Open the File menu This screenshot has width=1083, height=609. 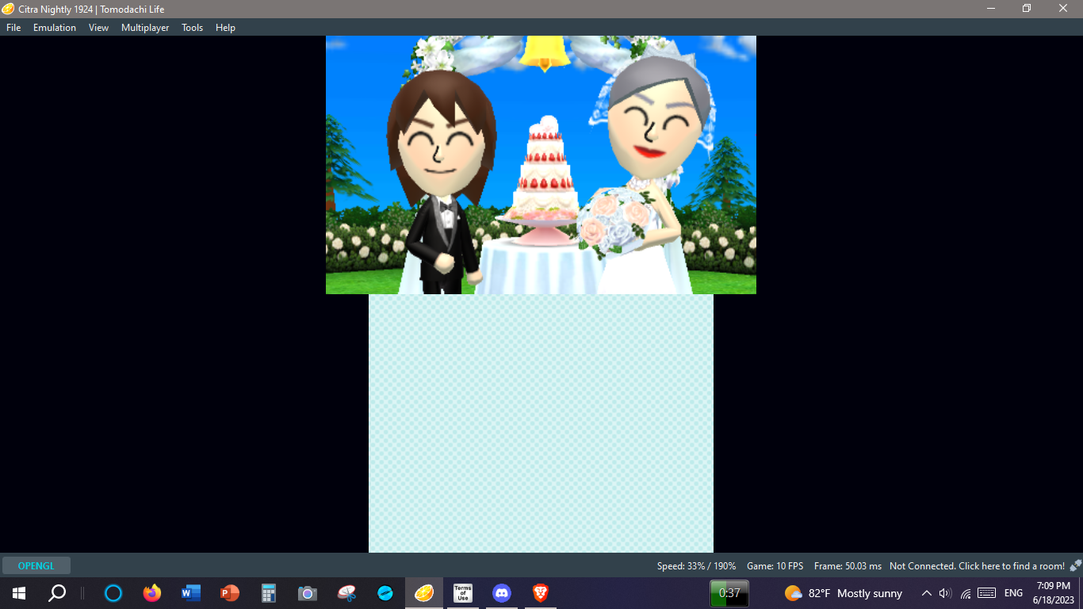pos(13,28)
